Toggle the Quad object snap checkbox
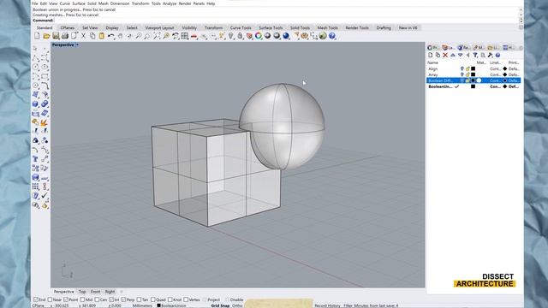Viewport: 548px width, 308px height. (152, 299)
